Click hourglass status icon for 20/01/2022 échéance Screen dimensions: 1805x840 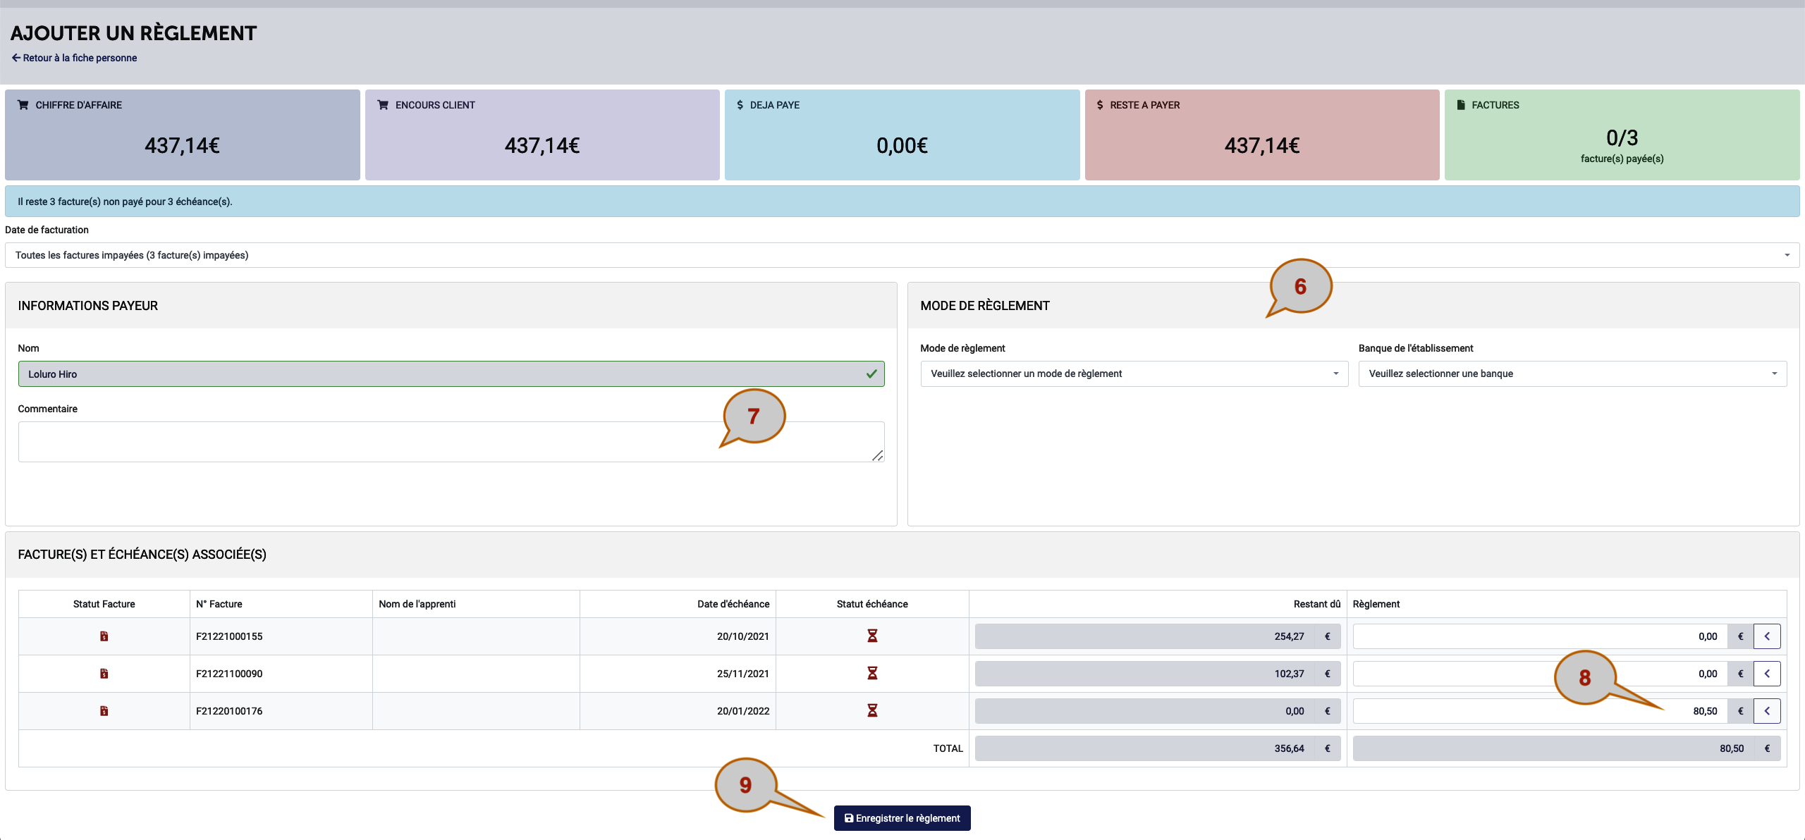pyautogui.click(x=872, y=711)
